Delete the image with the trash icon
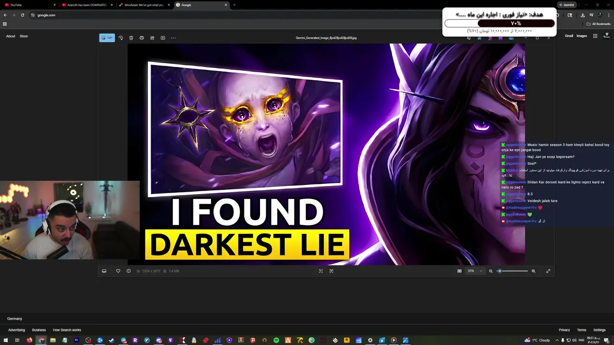This screenshot has width=614, height=345. (x=131, y=38)
